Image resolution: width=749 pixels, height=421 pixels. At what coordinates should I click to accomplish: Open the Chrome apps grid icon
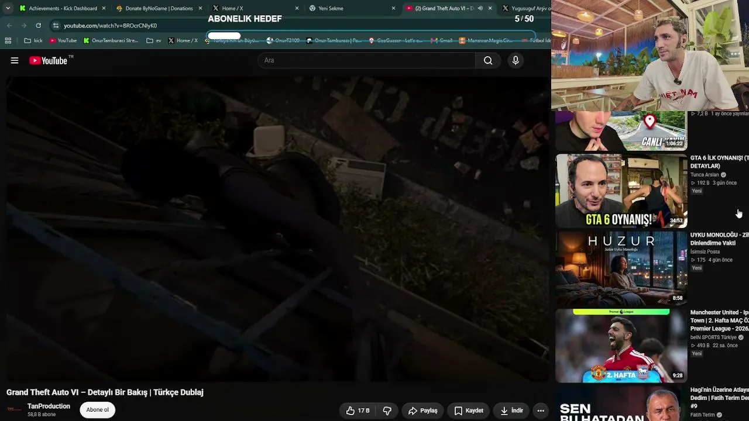click(x=8, y=40)
